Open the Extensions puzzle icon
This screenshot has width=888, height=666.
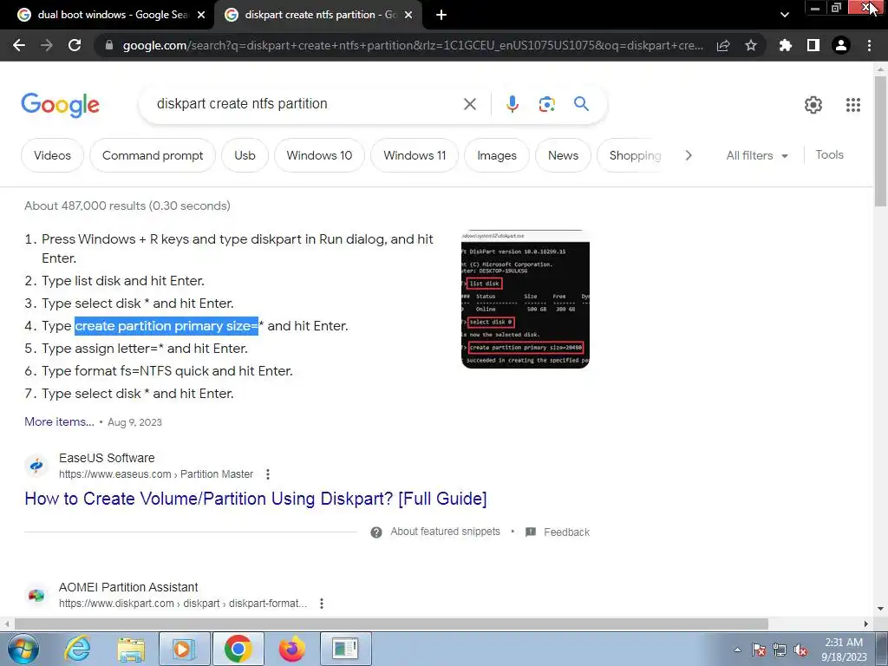click(785, 45)
